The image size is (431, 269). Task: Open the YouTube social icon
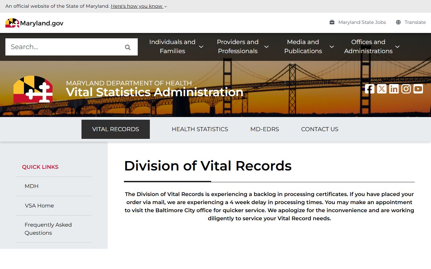point(418,89)
